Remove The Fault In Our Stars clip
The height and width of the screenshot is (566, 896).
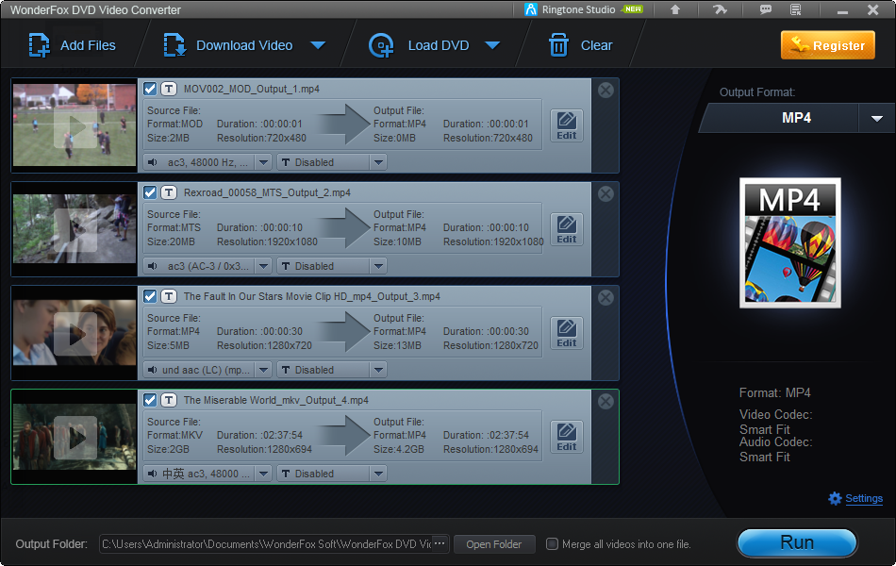pyautogui.click(x=606, y=297)
